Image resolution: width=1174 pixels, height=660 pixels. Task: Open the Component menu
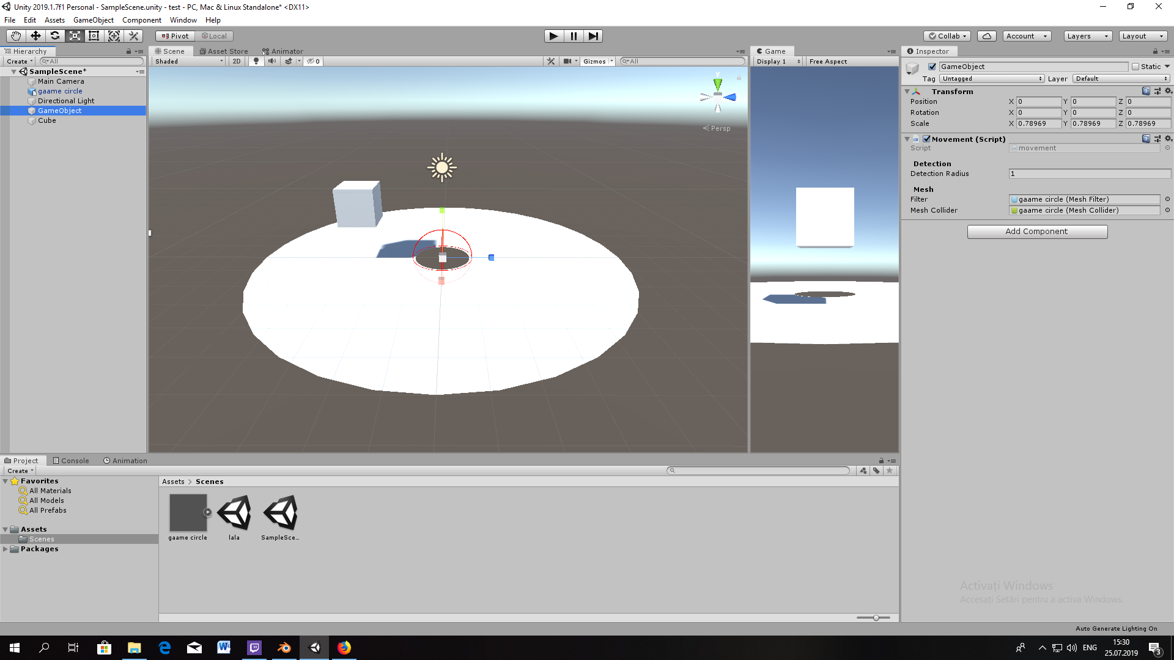point(141,20)
